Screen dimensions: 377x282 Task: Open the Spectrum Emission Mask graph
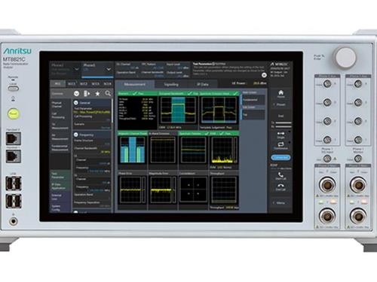coord(219,111)
